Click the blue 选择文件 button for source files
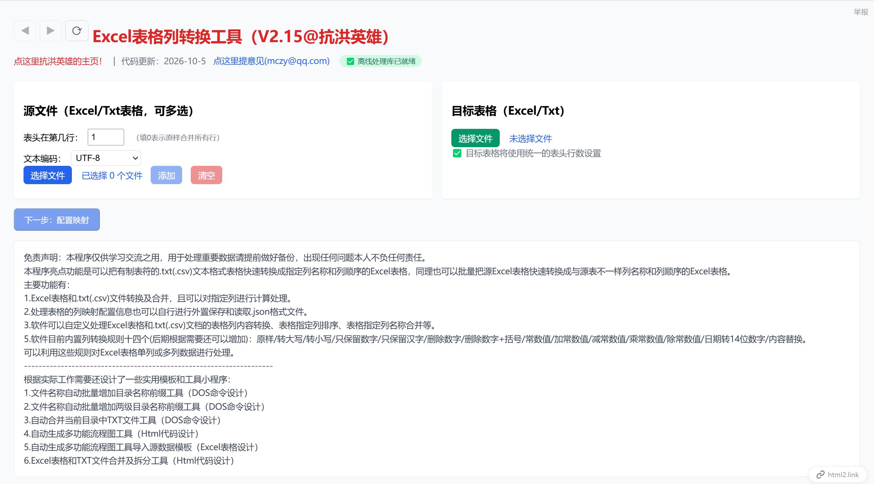 (48, 175)
